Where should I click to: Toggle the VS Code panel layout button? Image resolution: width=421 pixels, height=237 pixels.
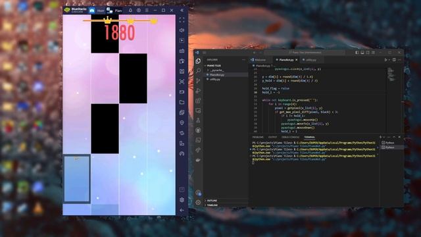click(362, 53)
